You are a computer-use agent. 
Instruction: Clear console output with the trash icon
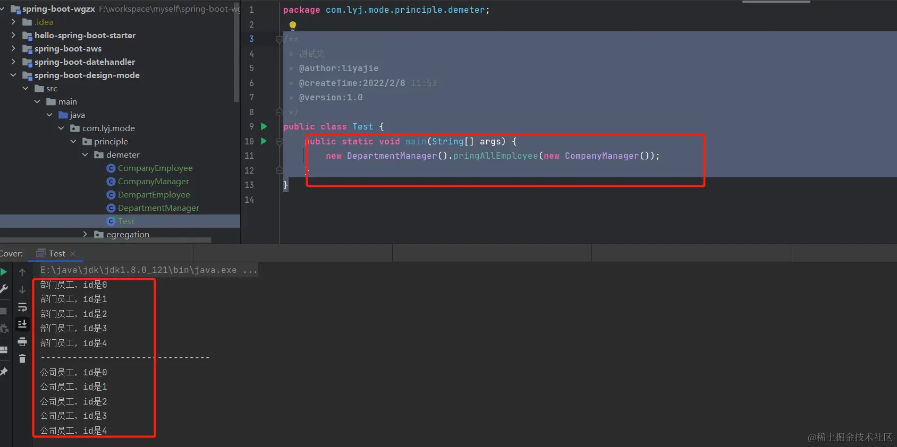tap(22, 359)
